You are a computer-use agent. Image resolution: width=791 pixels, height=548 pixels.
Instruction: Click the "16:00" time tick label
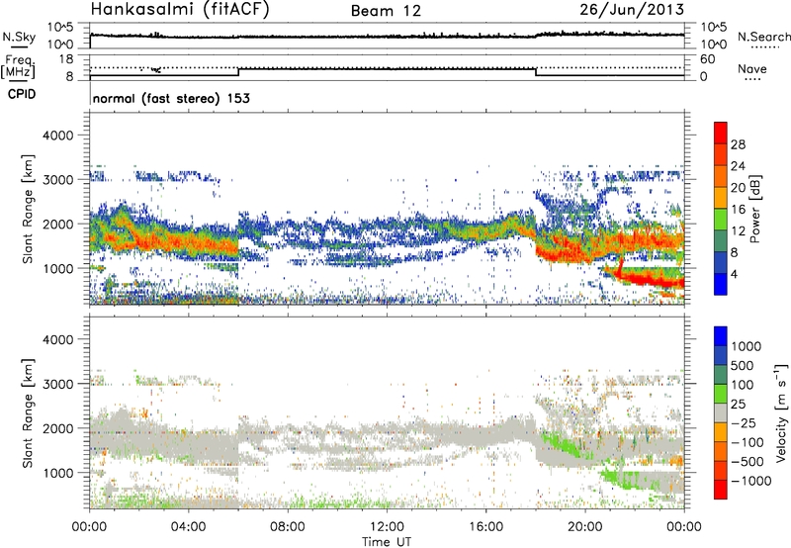point(485,527)
